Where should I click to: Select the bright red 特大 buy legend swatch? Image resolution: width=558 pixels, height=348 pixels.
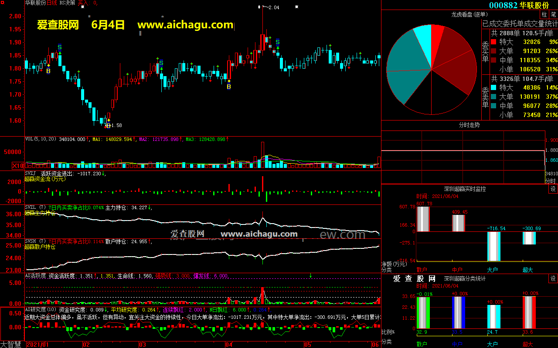click(x=493, y=42)
